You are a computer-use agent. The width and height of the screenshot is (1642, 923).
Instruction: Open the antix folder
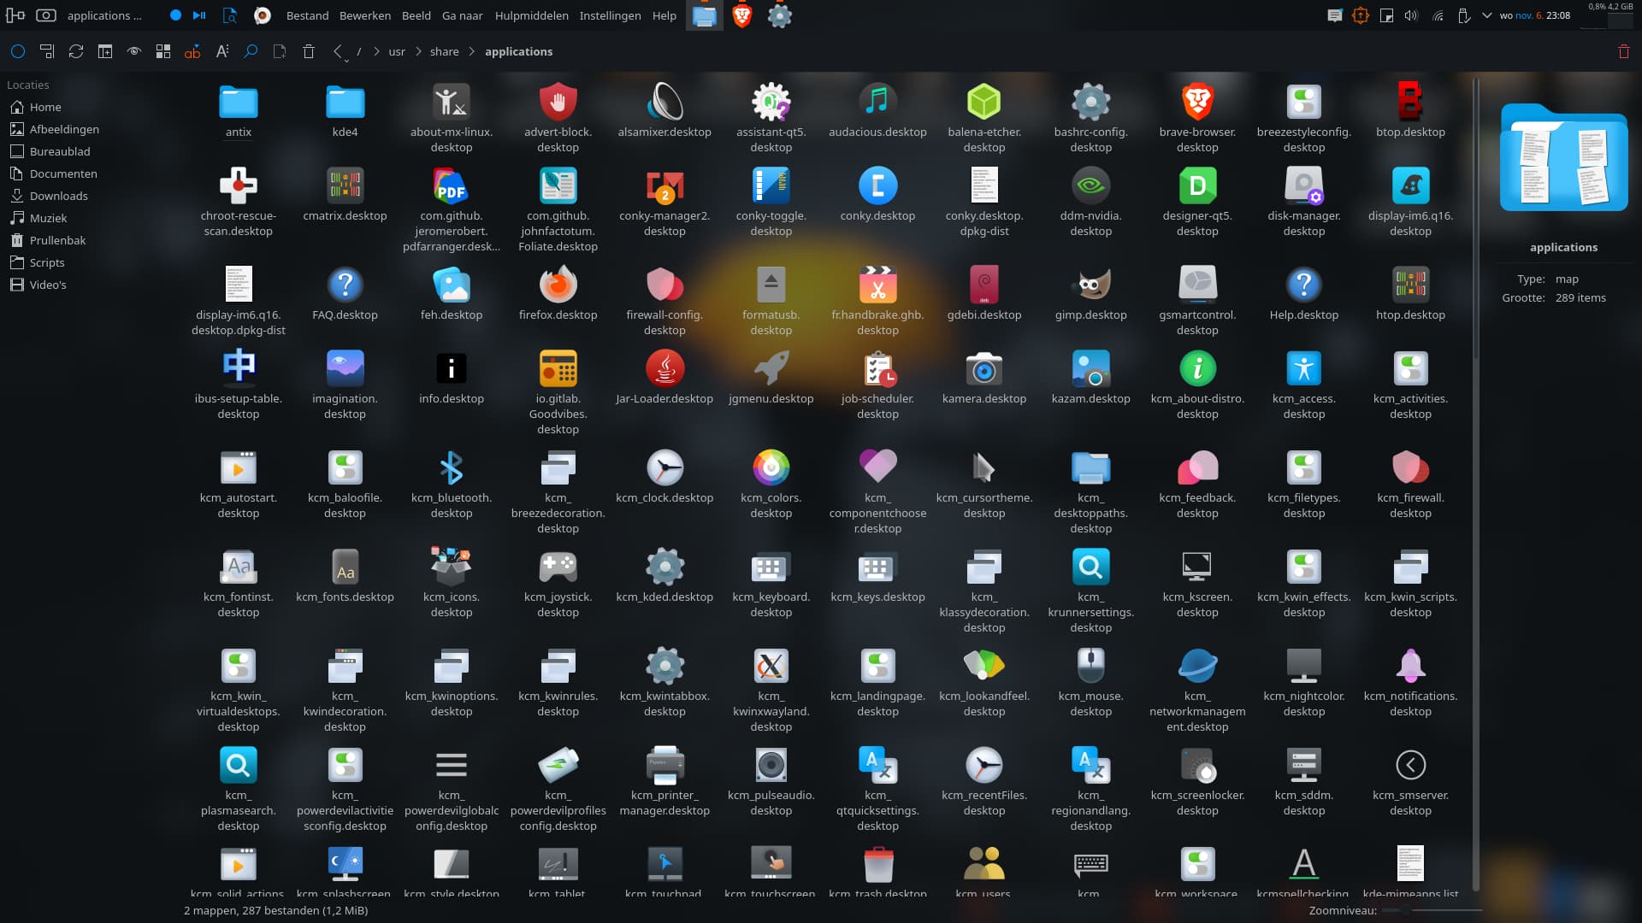[239, 102]
